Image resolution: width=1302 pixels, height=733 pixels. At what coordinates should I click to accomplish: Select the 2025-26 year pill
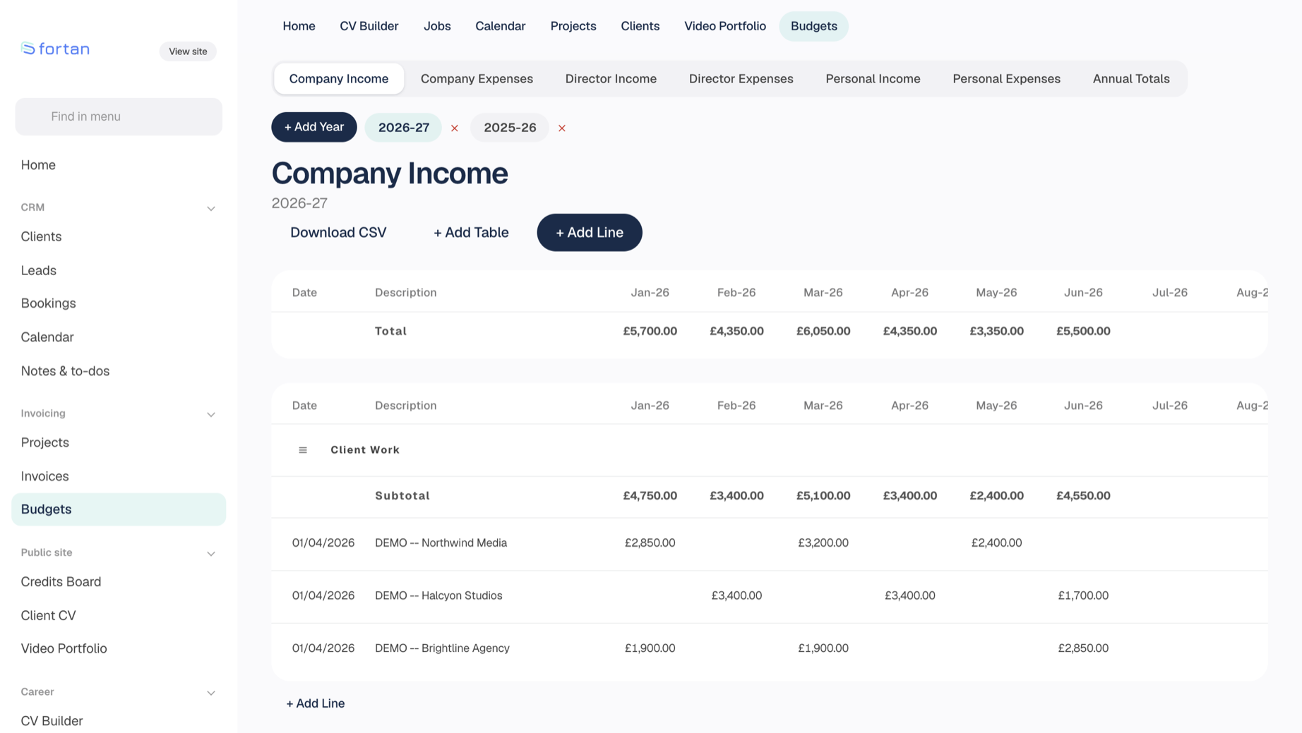[510, 128]
